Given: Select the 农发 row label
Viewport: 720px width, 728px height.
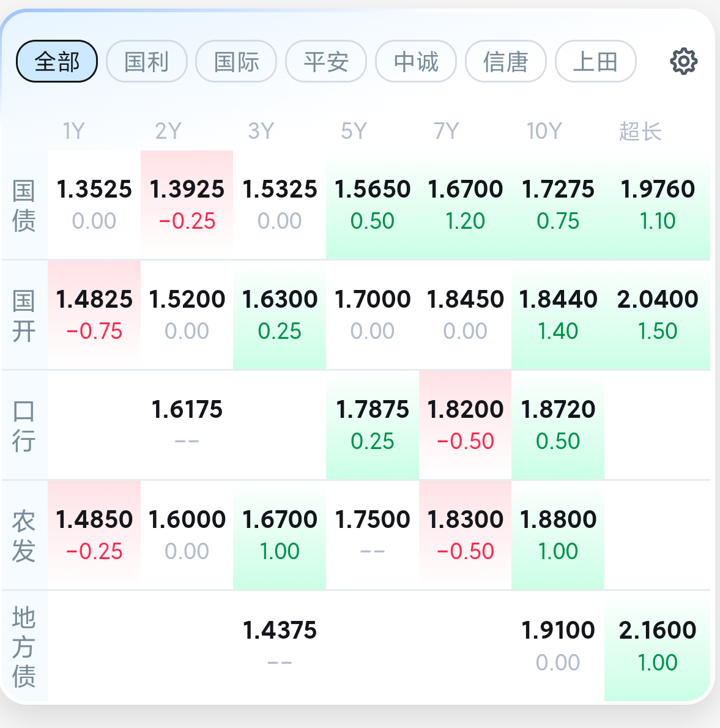Looking at the screenshot, I should click(24, 535).
